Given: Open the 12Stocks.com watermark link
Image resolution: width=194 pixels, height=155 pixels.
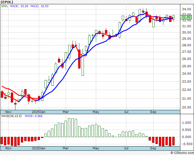Looking at the screenshot, I should tap(182, 153).
